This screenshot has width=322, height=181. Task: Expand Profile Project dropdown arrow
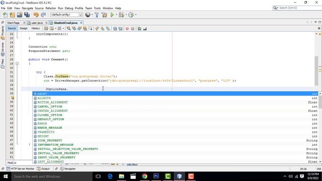136,15
